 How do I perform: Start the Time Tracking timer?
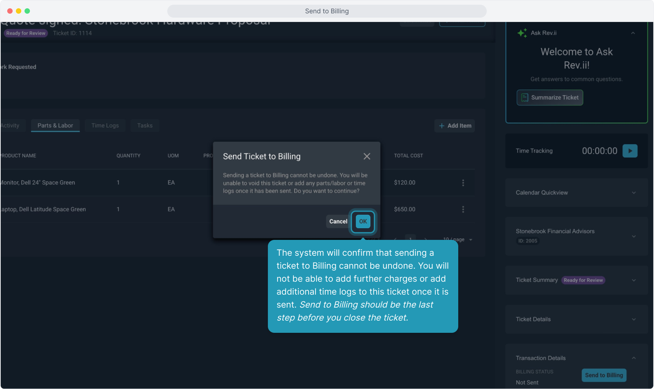pyautogui.click(x=629, y=151)
